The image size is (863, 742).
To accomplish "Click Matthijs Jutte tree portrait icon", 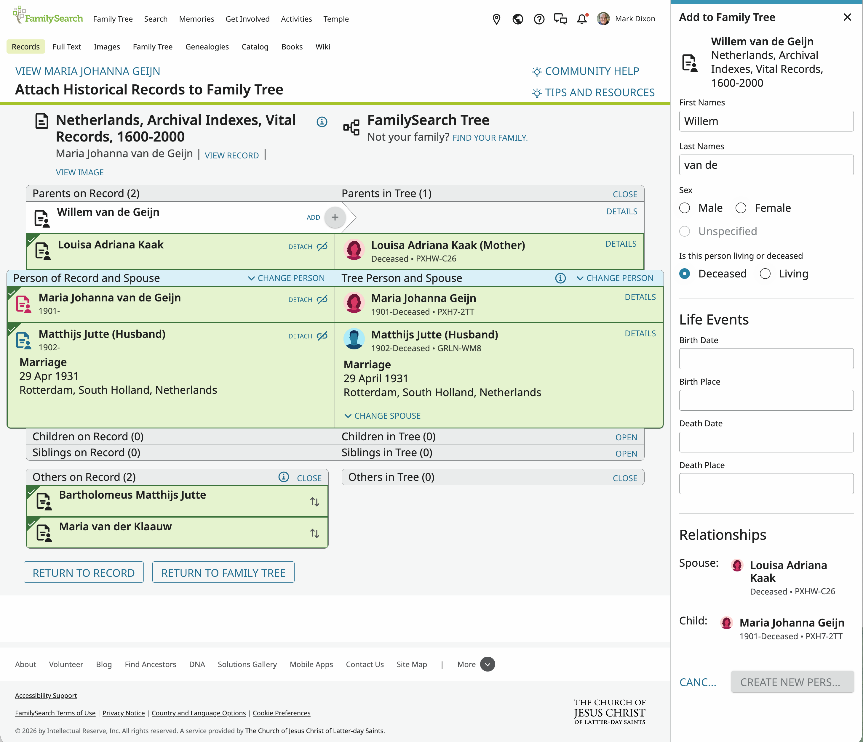I will [x=354, y=339].
